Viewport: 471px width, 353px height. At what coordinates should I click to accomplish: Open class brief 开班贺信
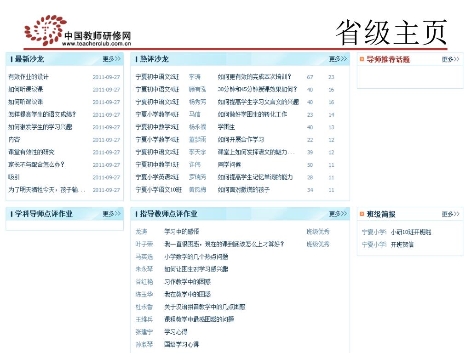click(402, 245)
